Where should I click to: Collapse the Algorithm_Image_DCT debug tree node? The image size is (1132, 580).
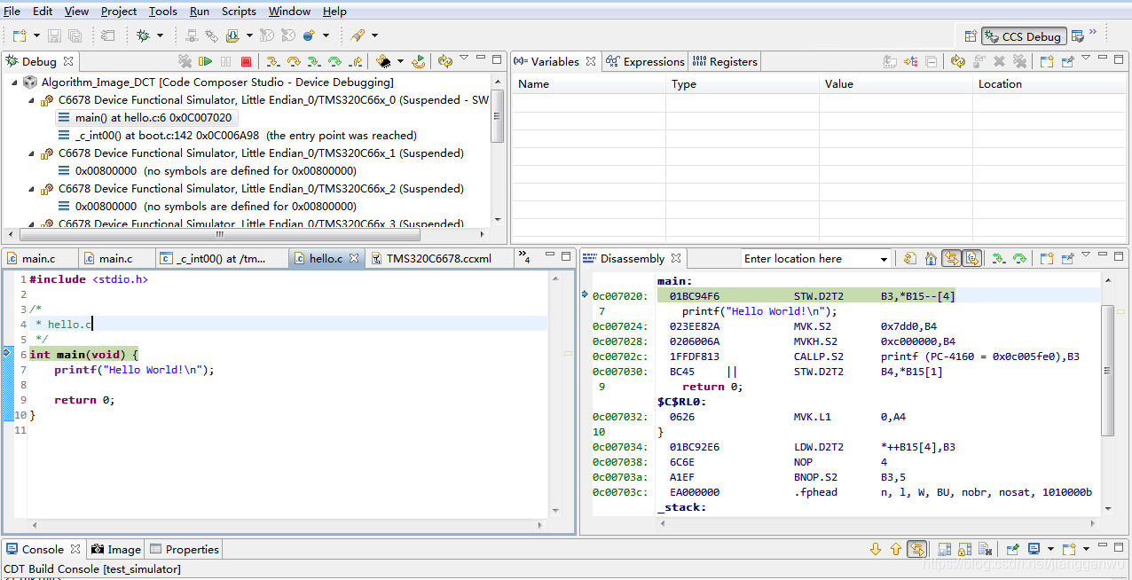click(15, 82)
